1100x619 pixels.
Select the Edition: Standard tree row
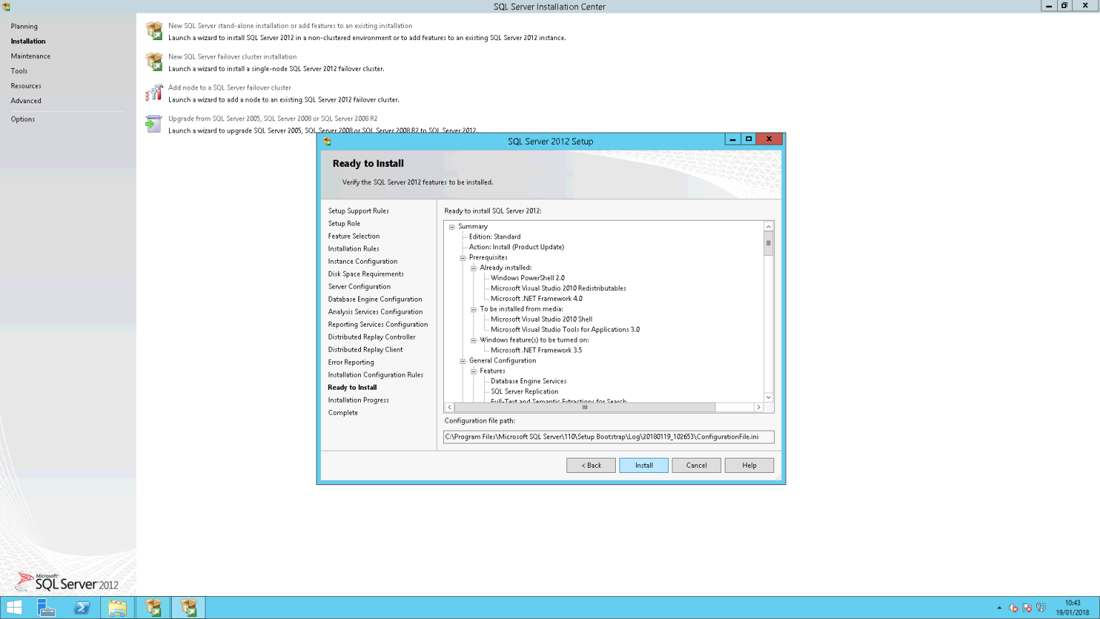pyautogui.click(x=495, y=237)
